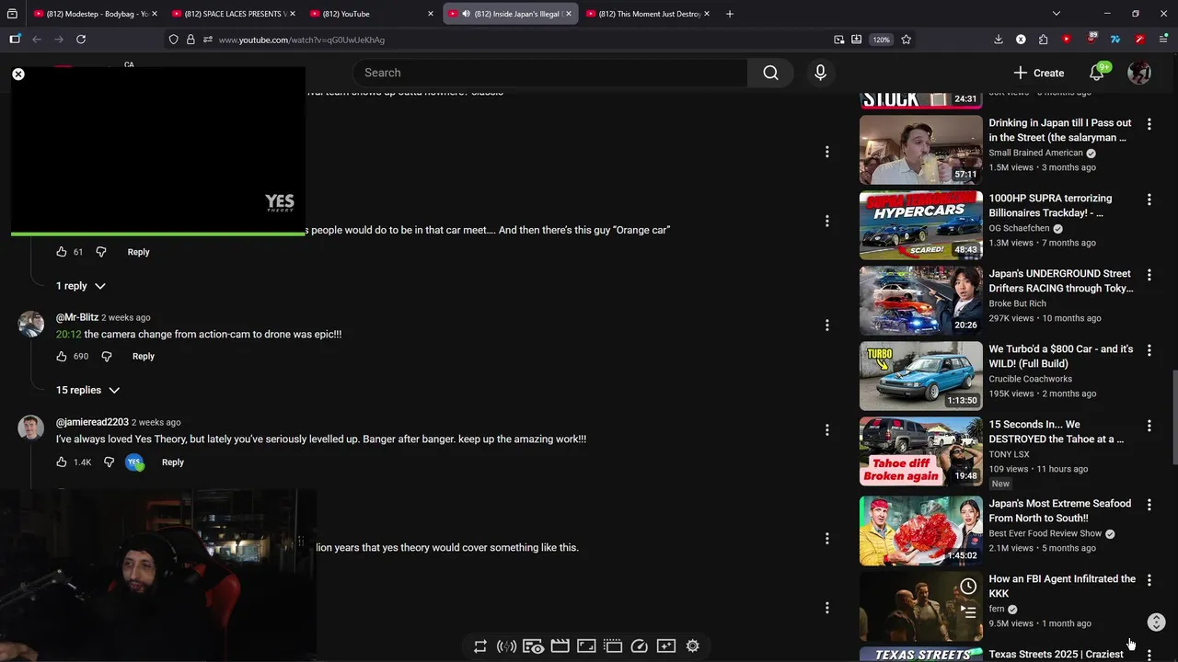Open Japan's Most Extreme Seafood video title
1178x662 pixels.
[1060, 510]
